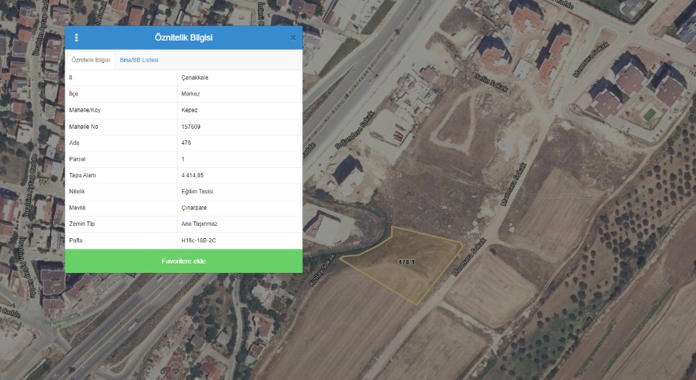Click the Eğitim Tesisi value in Nitelik row
Screen dimensions: 696x380
click(197, 191)
